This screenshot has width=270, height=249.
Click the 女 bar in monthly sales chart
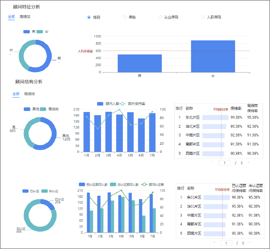click(x=213, y=56)
